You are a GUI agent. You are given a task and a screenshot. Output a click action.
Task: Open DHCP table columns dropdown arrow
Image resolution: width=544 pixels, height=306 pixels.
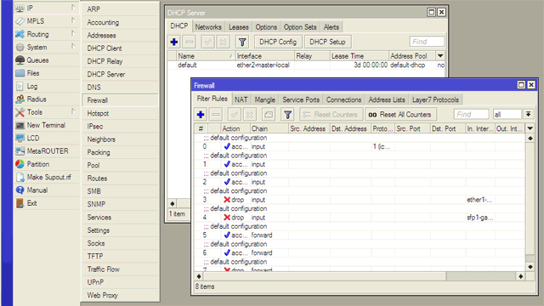(x=440, y=56)
